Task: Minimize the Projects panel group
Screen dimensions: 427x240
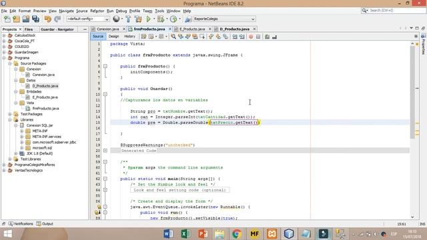Action: click(85, 29)
